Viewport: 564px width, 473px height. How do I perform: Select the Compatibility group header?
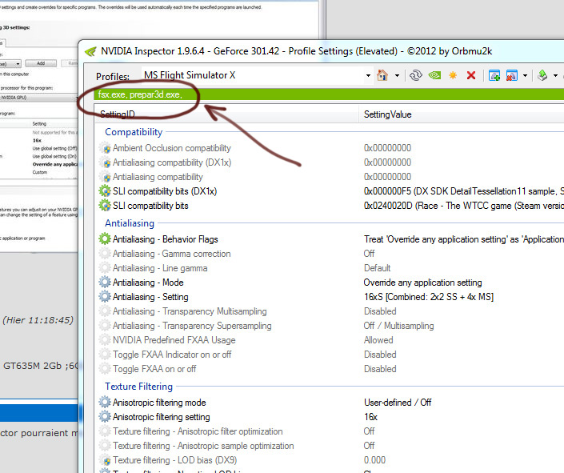(x=134, y=132)
